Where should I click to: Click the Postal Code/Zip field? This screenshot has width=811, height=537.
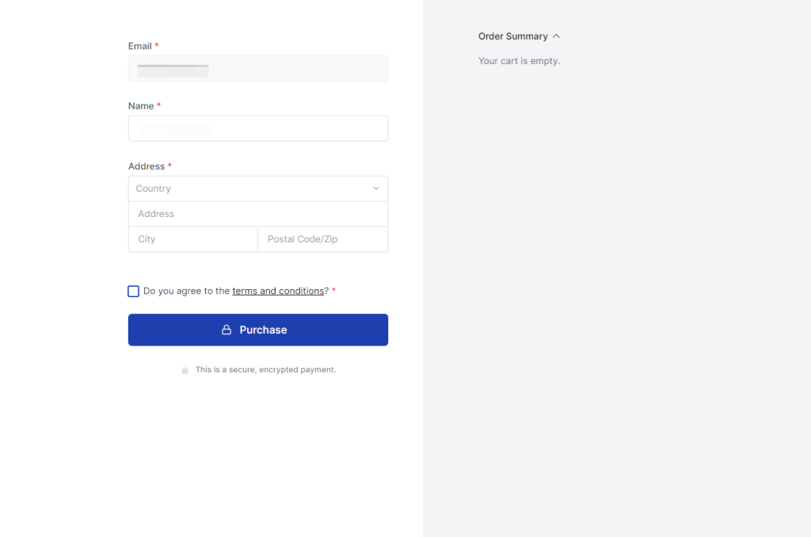[322, 239]
